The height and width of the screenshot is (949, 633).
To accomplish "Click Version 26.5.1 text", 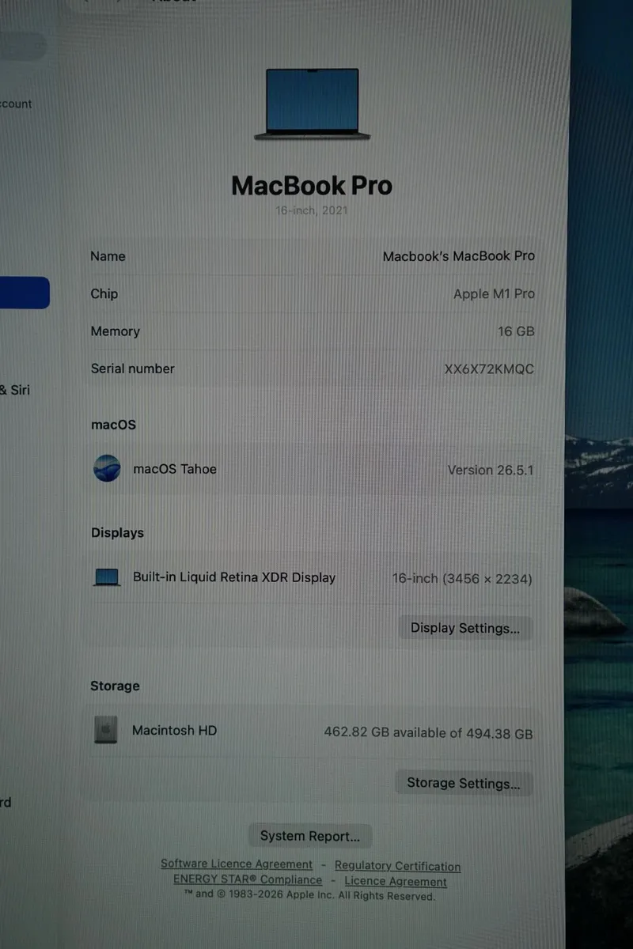I will (491, 470).
